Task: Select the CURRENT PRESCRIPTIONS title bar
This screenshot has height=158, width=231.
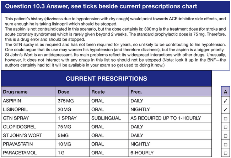Action: point(106,79)
